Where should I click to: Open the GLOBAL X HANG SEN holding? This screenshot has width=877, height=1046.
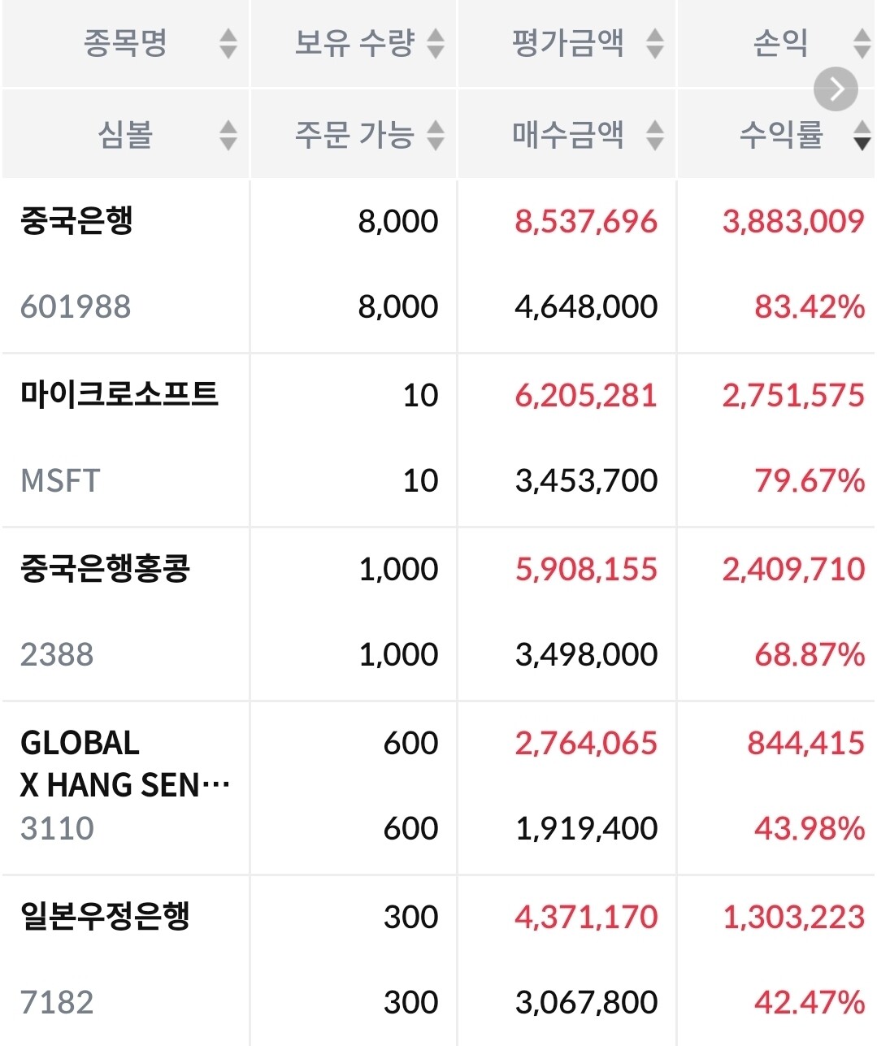[x=124, y=764]
